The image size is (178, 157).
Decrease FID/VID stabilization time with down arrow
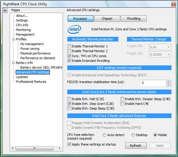168,85
